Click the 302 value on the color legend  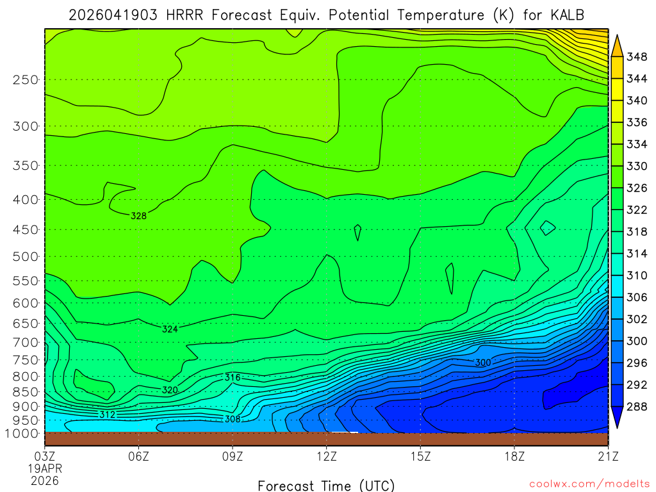click(x=637, y=319)
